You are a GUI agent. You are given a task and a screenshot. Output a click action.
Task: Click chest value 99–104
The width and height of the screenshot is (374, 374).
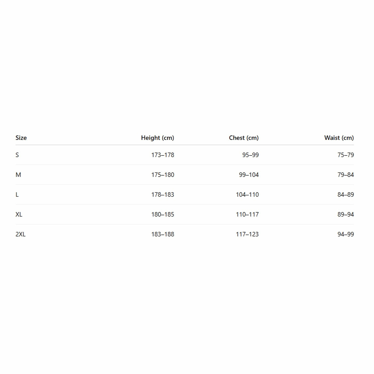pos(249,175)
